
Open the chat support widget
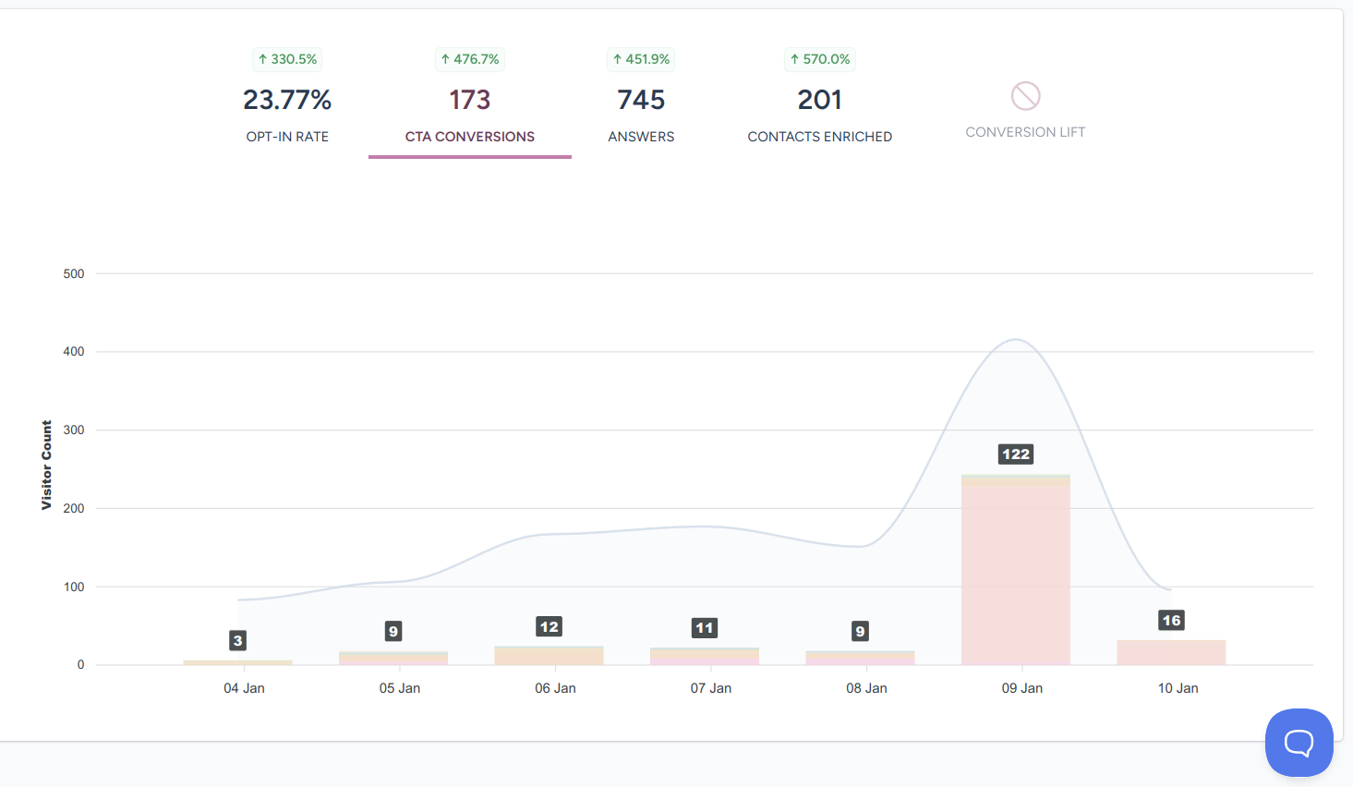point(1299,743)
